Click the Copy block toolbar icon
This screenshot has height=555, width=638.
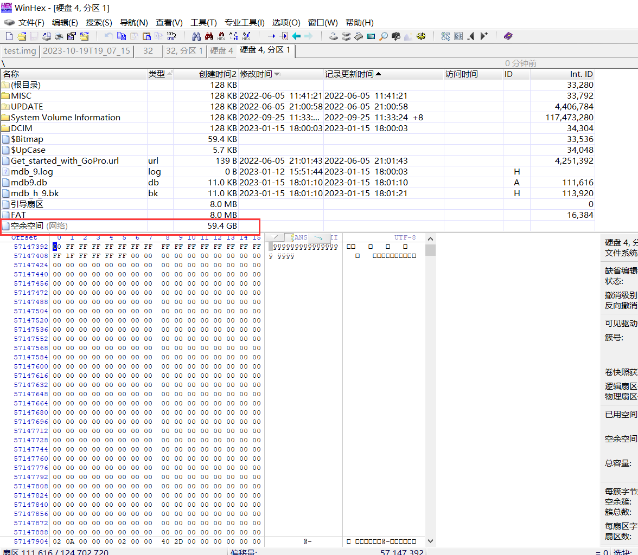122,36
